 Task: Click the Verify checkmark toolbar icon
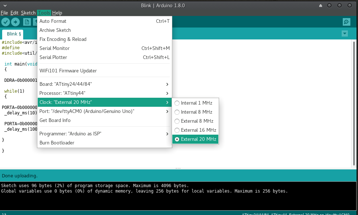[5, 22]
